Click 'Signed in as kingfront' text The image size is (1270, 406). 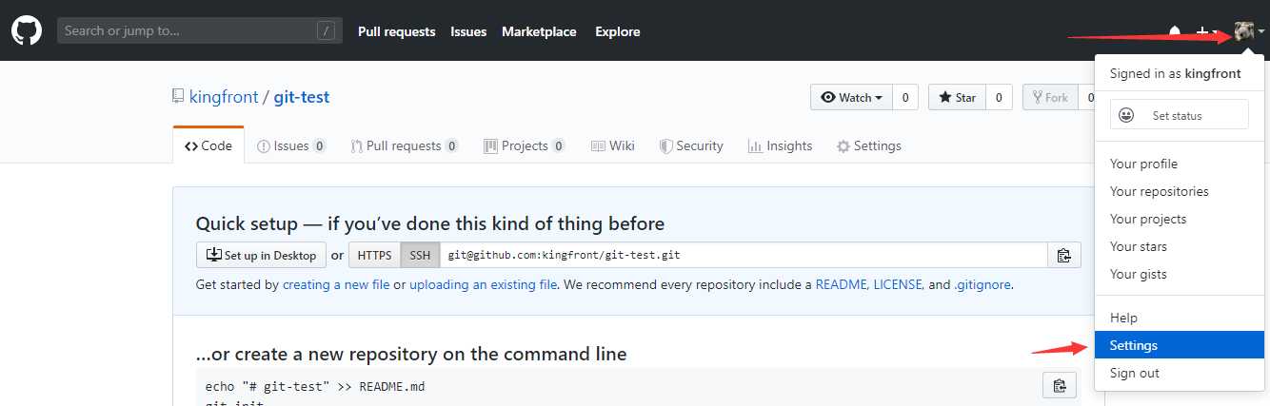1175,73
